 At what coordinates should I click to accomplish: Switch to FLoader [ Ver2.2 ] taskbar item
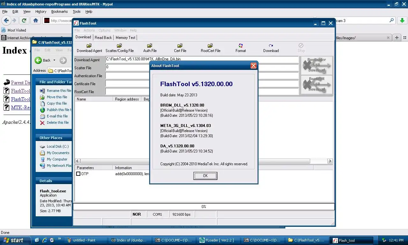coord(220,240)
